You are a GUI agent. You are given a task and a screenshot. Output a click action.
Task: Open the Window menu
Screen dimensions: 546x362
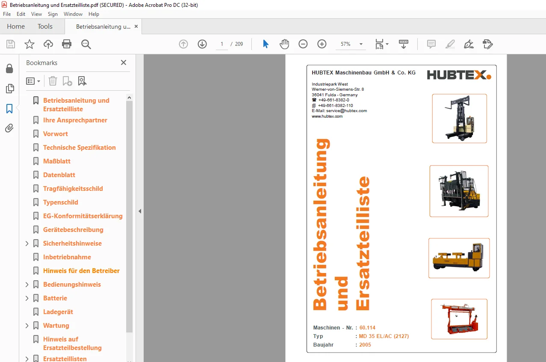click(73, 14)
